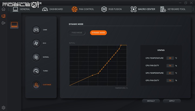Click the GPU TEMPERATURE value 41
The height and width of the screenshot is (111, 195).
pyautogui.click(x=170, y=73)
